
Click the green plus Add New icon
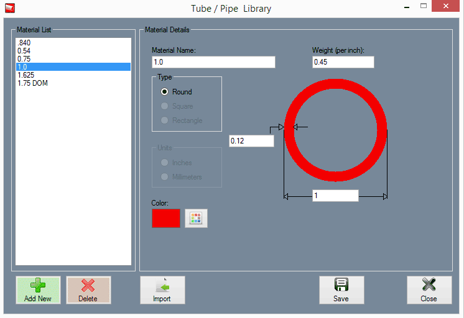38,286
